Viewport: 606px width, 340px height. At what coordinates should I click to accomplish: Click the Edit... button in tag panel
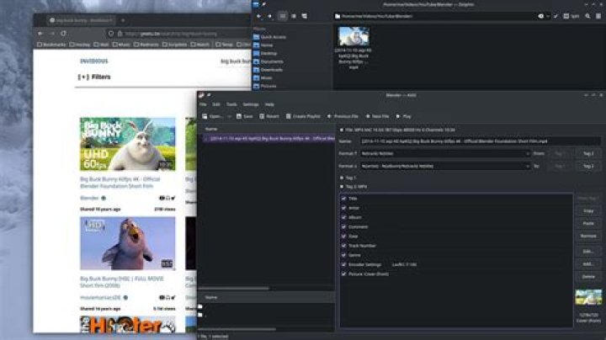click(588, 252)
